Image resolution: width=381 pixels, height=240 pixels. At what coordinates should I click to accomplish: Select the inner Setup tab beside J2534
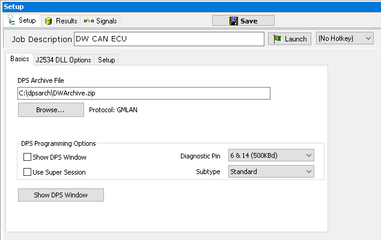[106, 60]
